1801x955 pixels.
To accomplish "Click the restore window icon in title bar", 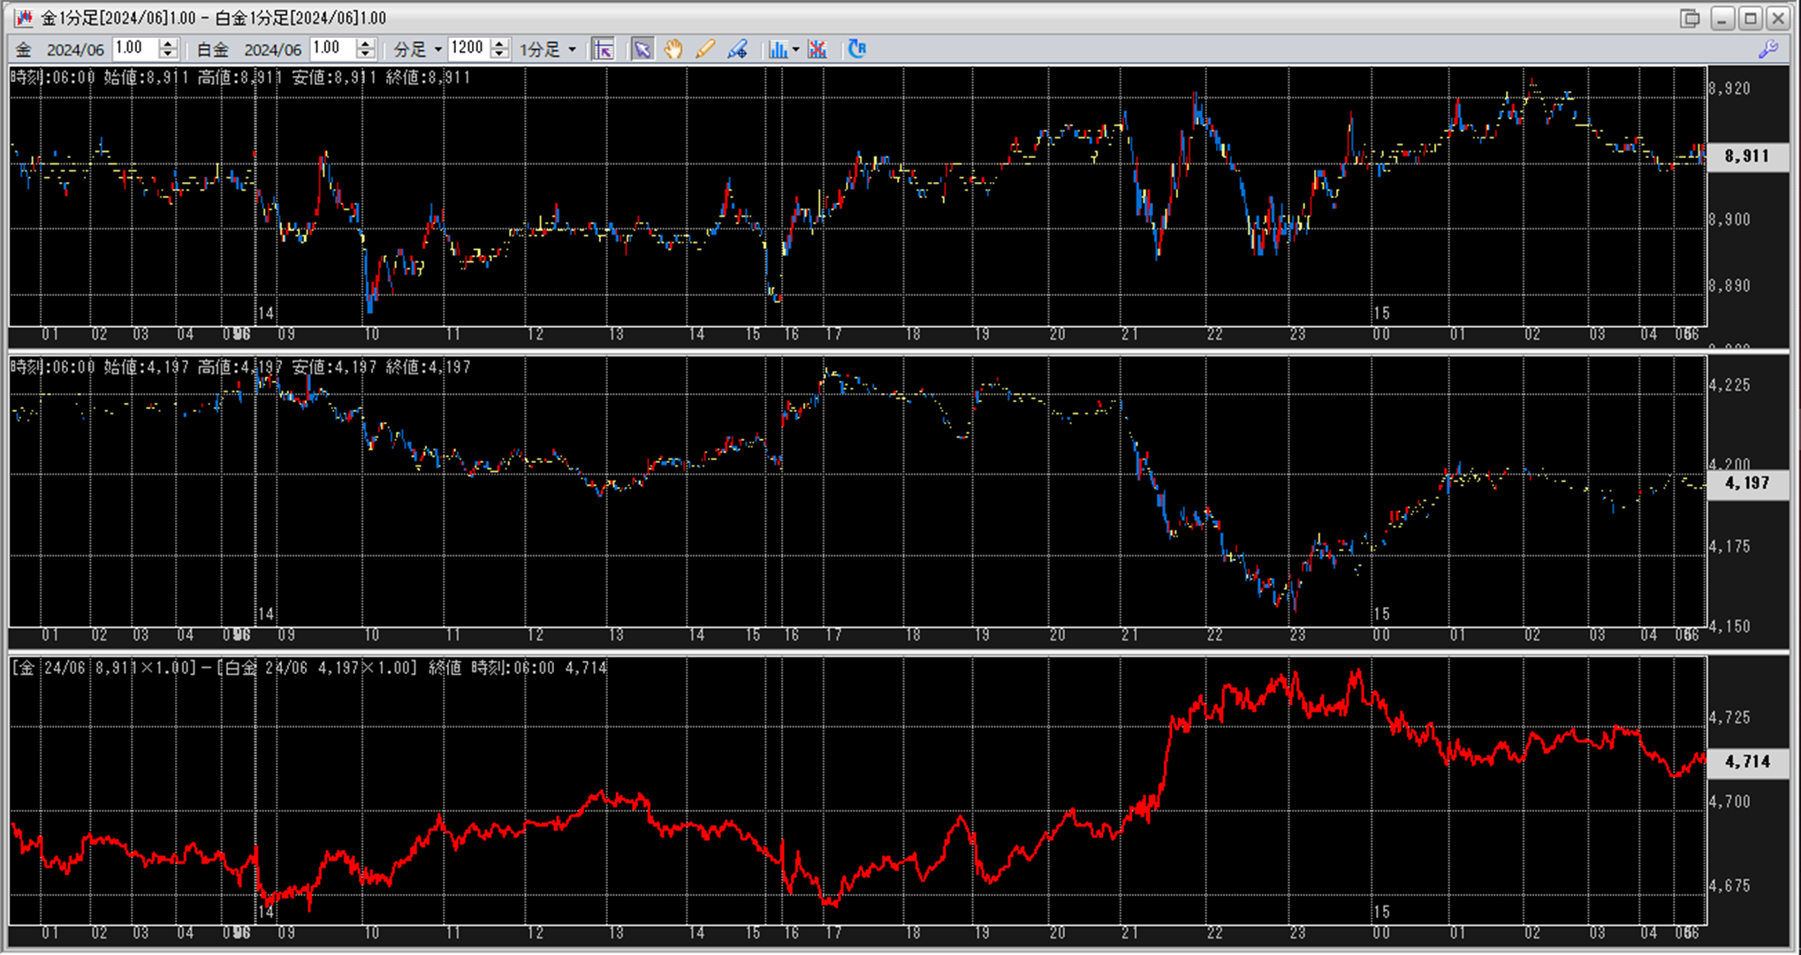I will [1690, 18].
